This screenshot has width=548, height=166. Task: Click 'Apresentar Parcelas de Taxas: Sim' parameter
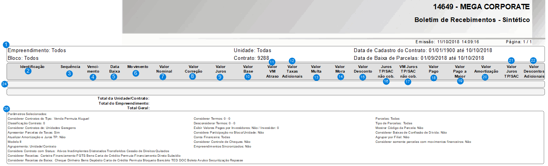(34, 132)
